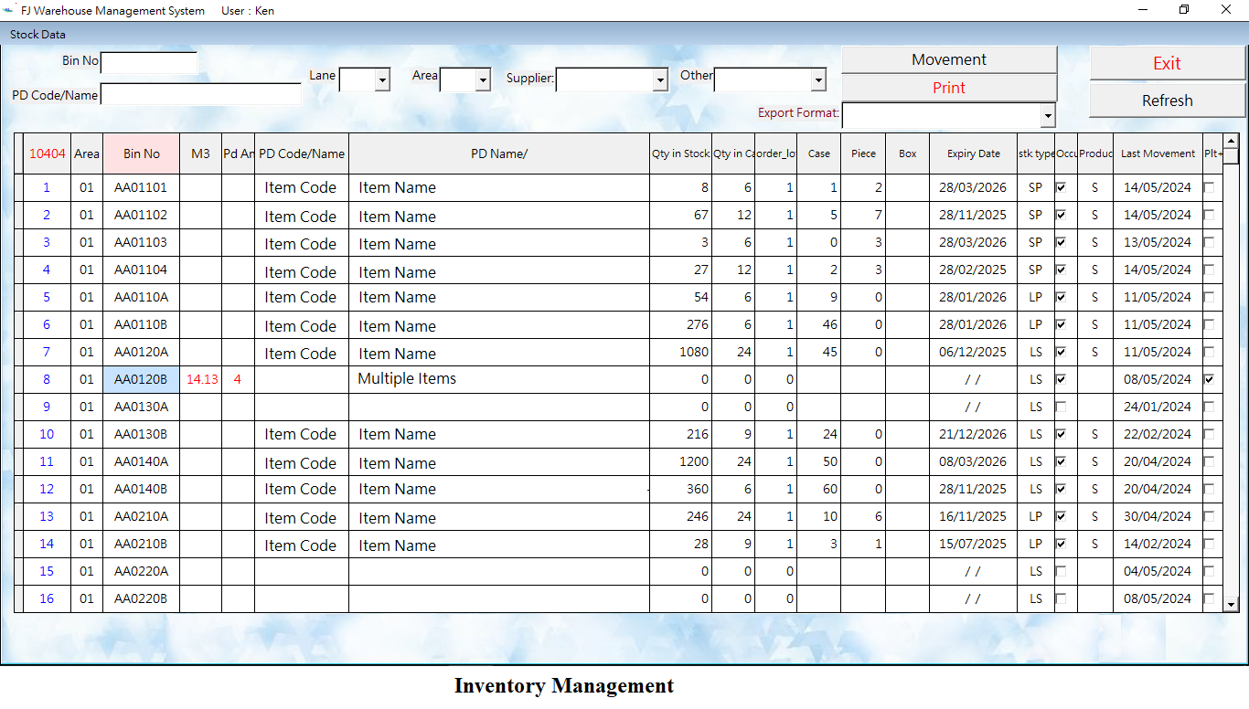This screenshot has width=1249, height=709.
Task: Select bin cell AA01103
Action: coord(141,242)
